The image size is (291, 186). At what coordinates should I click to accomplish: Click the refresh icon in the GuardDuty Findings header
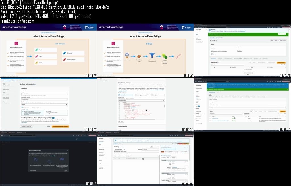click(x=151, y=147)
